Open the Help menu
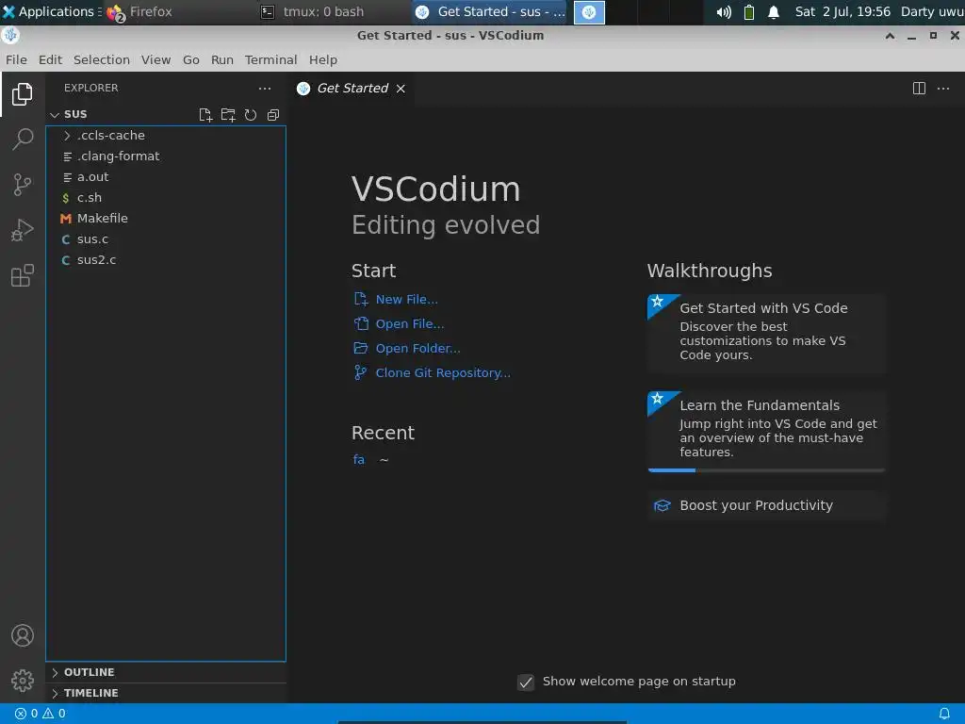 (x=323, y=59)
